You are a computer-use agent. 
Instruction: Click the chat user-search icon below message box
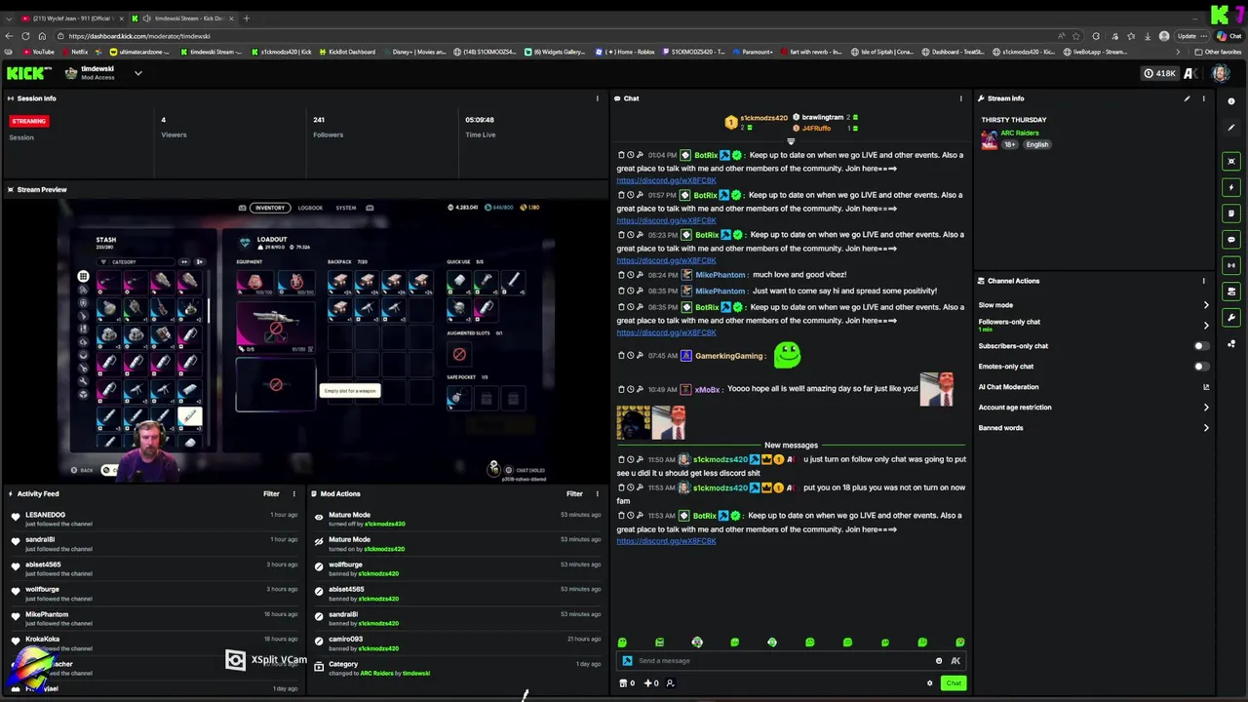pyautogui.click(x=670, y=683)
